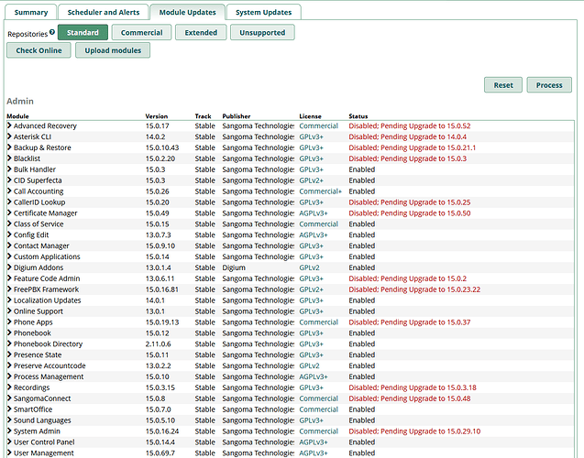
Task: Click the Module column header
Action: [x=17, y=116]
